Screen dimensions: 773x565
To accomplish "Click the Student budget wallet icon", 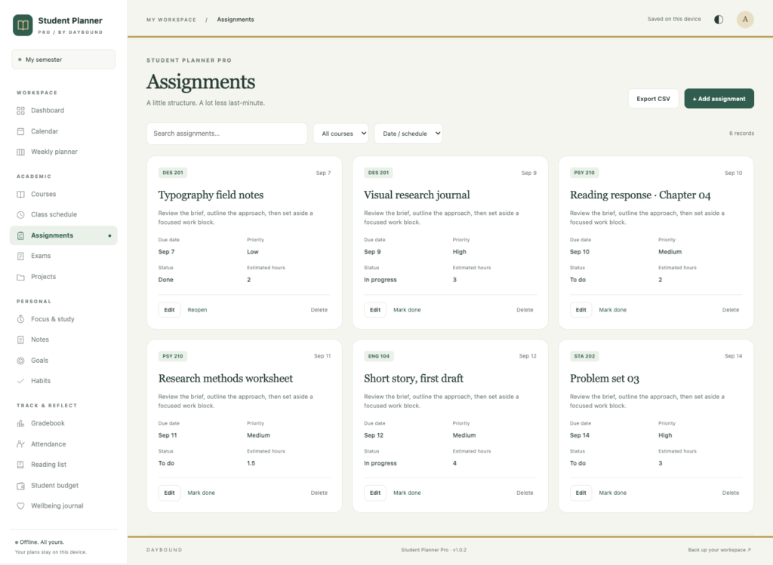I will pos(20,486).
